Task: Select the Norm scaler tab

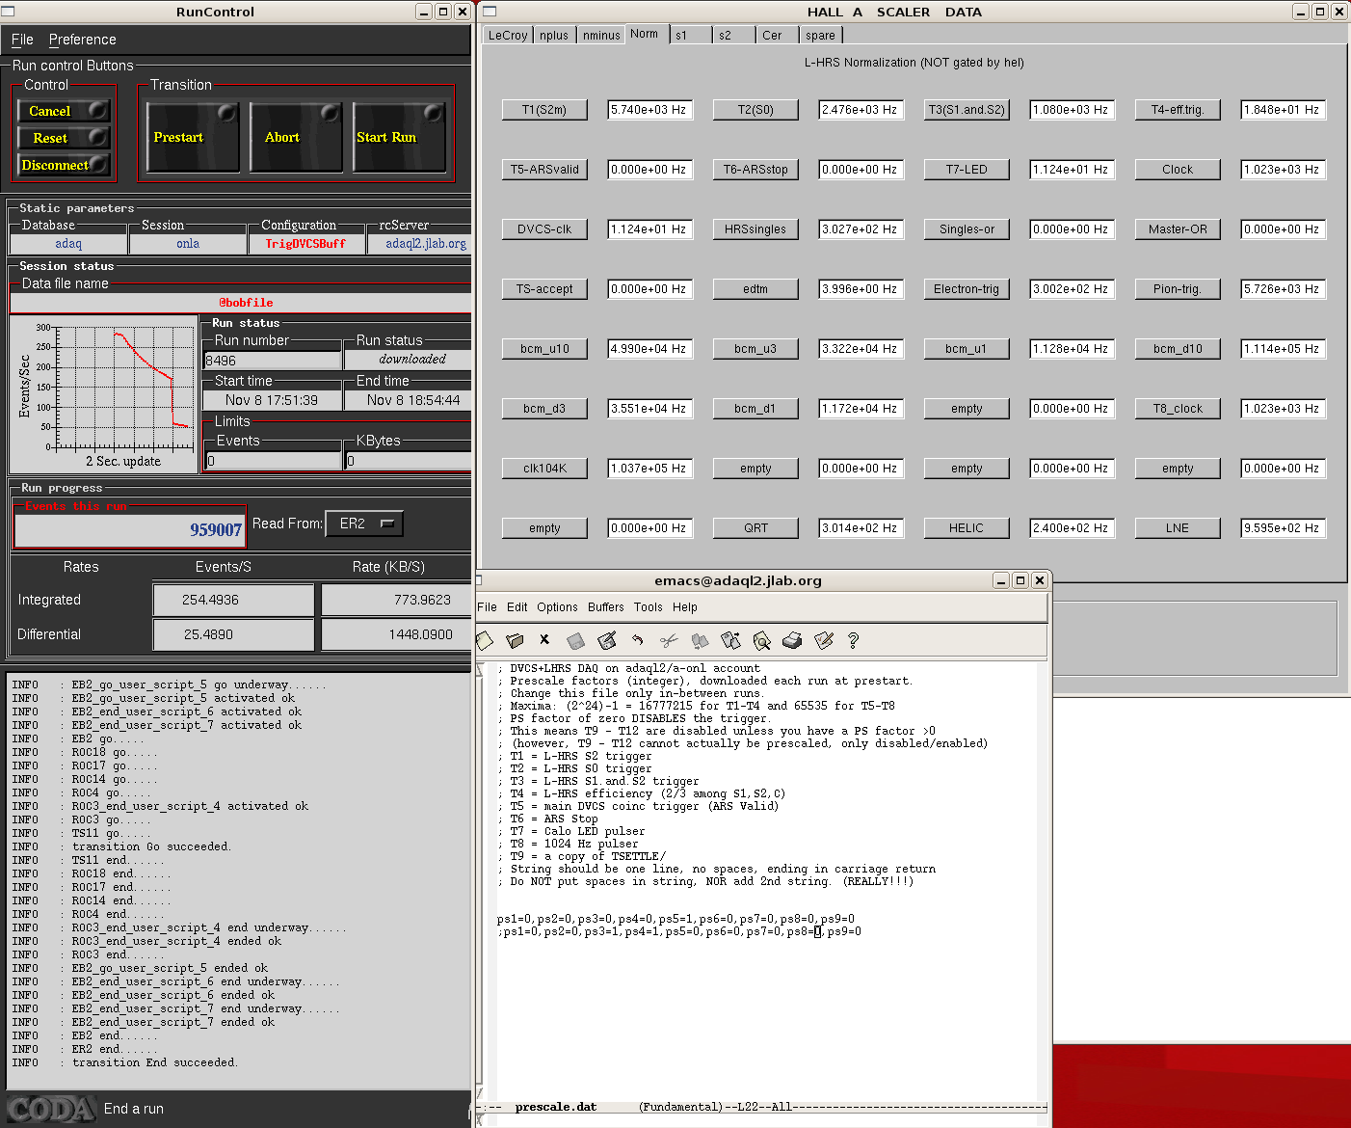Action: coord(645,34)
